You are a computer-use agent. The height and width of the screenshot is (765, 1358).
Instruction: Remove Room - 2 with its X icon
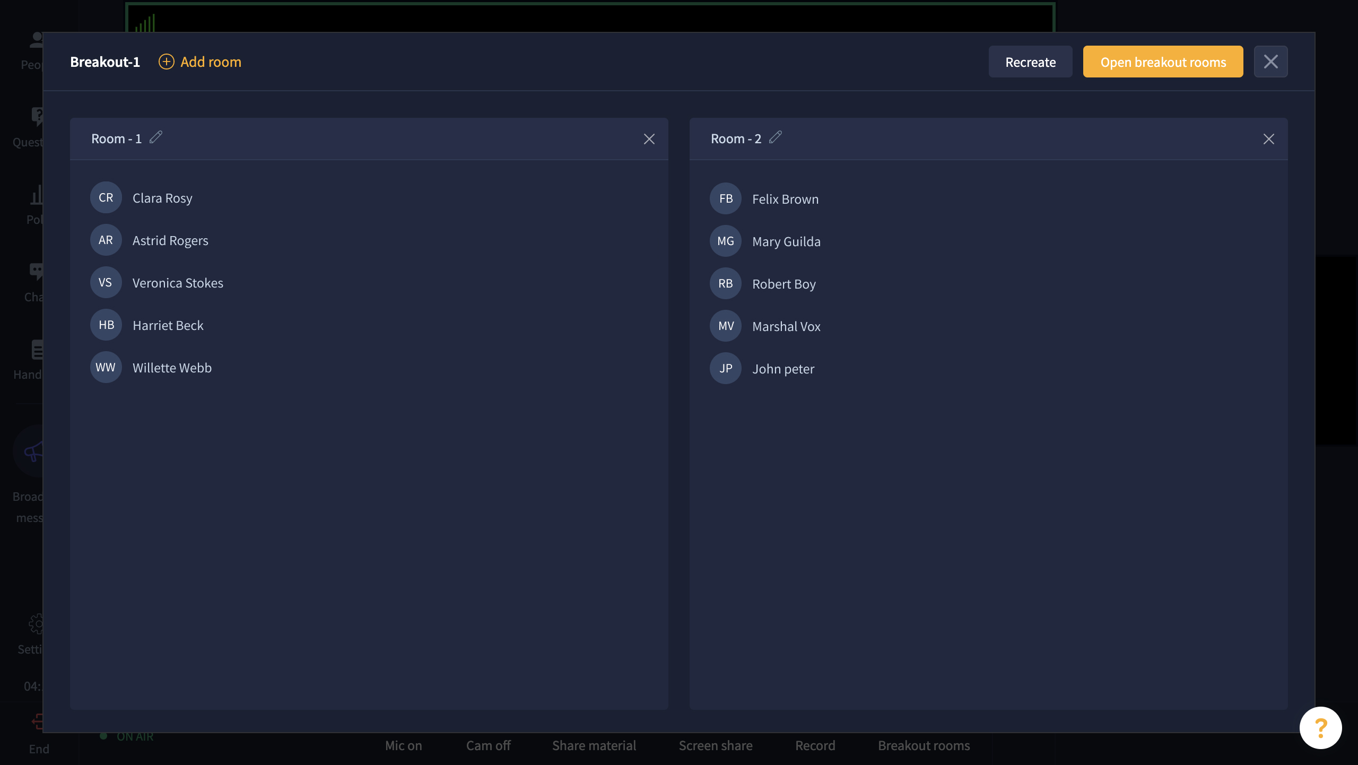click(x=1268, y=139)
